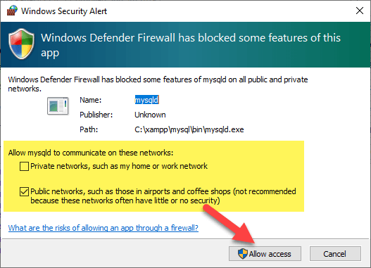The height and width of the screenshot is (268, 371).
Task: Click the large Windows Defender shield icon
Action: 22,44
